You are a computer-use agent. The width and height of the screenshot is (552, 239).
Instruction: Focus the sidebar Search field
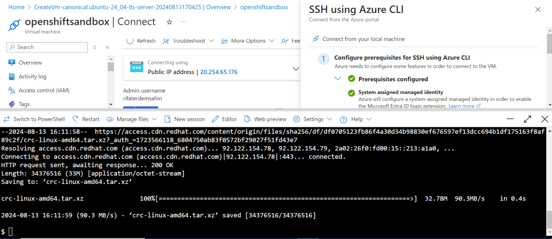point(47,47)
